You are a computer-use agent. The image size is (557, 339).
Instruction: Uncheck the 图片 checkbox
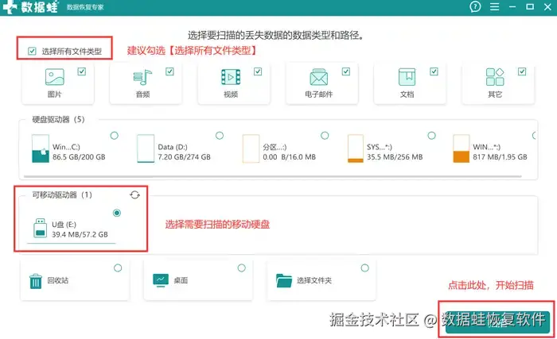click(82, 71)
